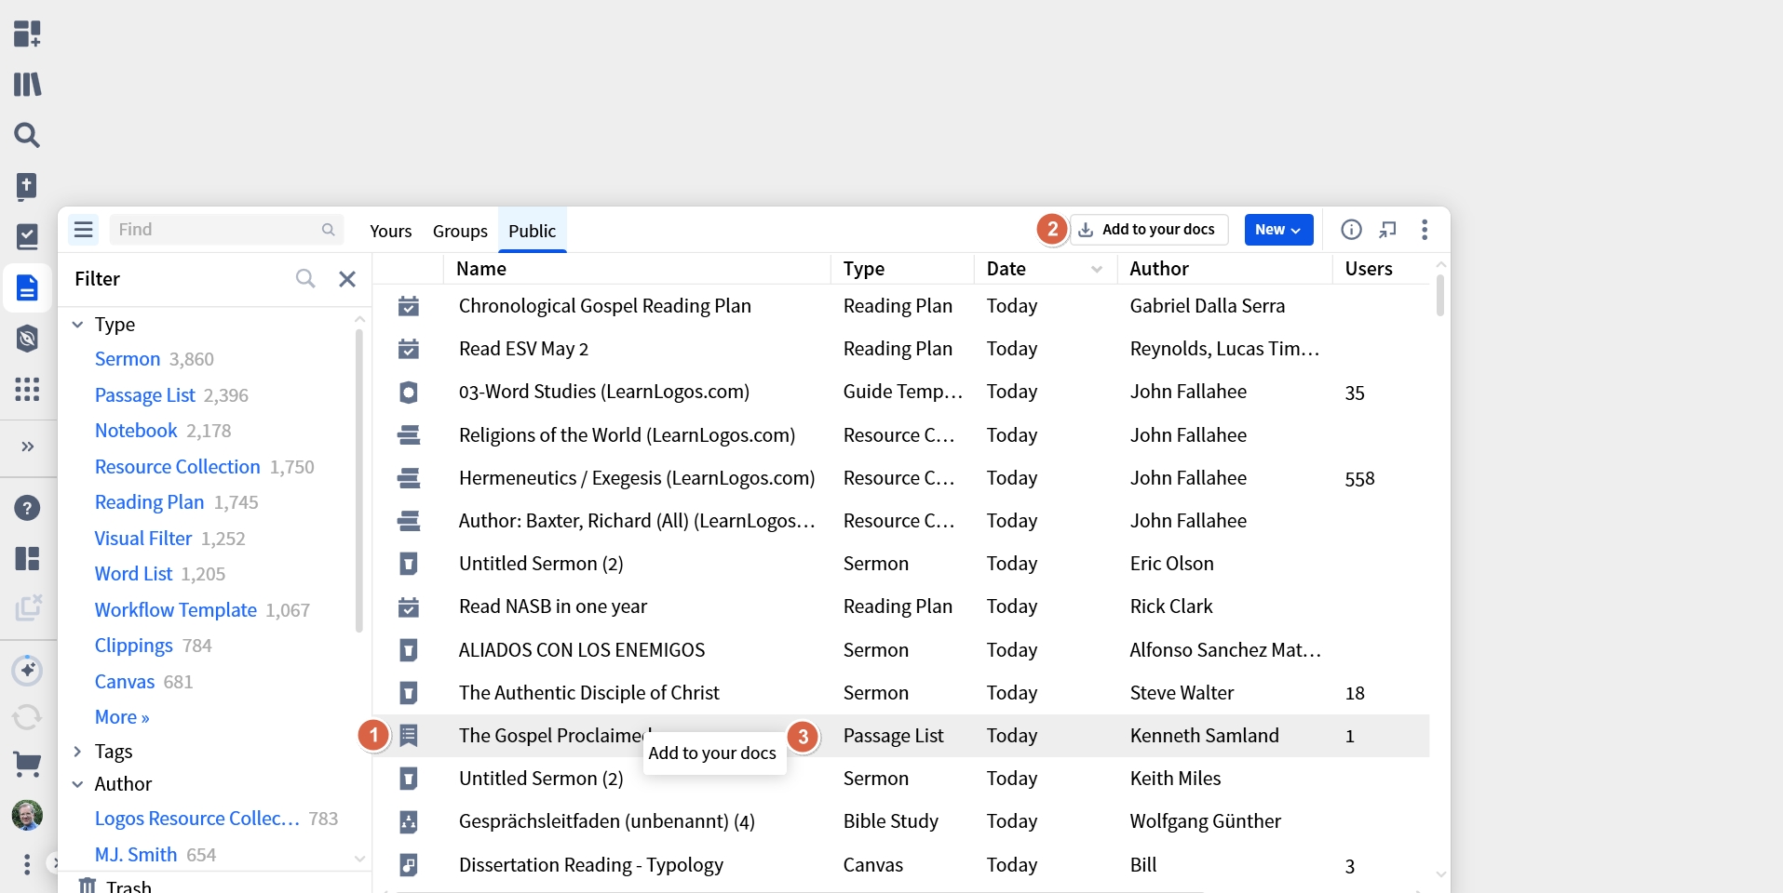Open the Bible icon in sidebar
The height and width of the screenshot is (893, 1783).
[27, 186]
